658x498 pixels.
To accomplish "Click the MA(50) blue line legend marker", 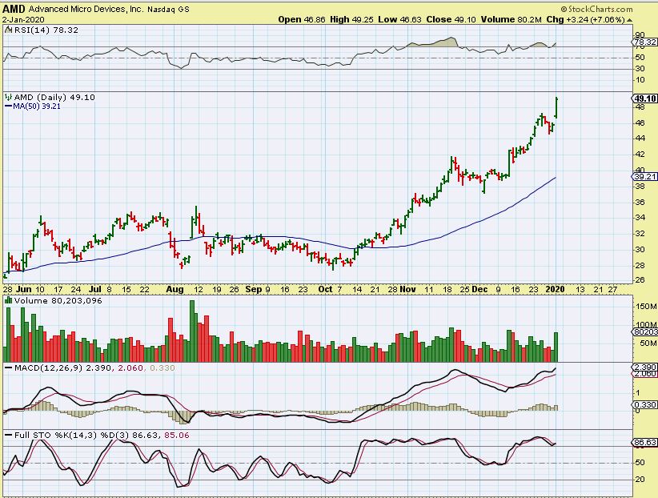I will click(x=8, y=106).
